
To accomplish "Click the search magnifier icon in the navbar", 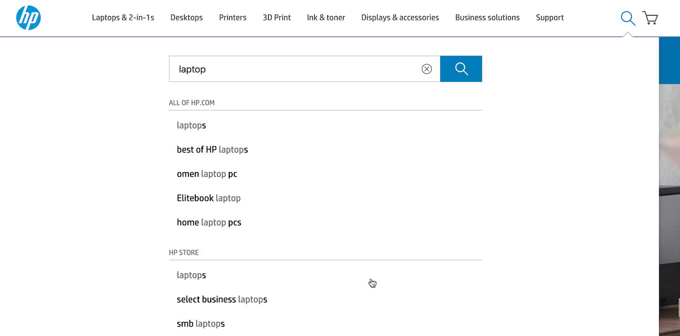I will pos(628,18).
